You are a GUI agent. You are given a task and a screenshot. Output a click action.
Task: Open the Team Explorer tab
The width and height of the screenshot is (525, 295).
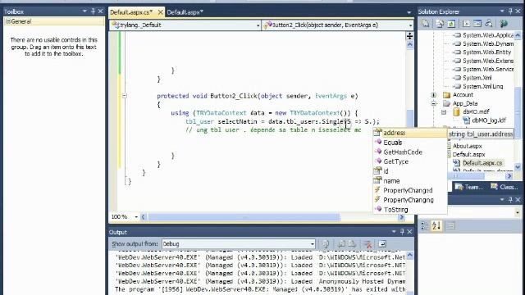469,187
